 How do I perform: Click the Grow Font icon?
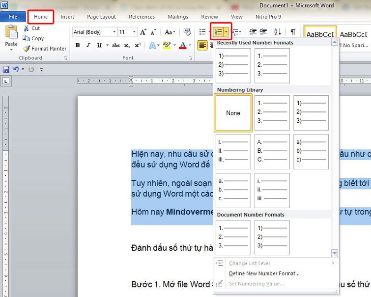[x=143, y=32]
